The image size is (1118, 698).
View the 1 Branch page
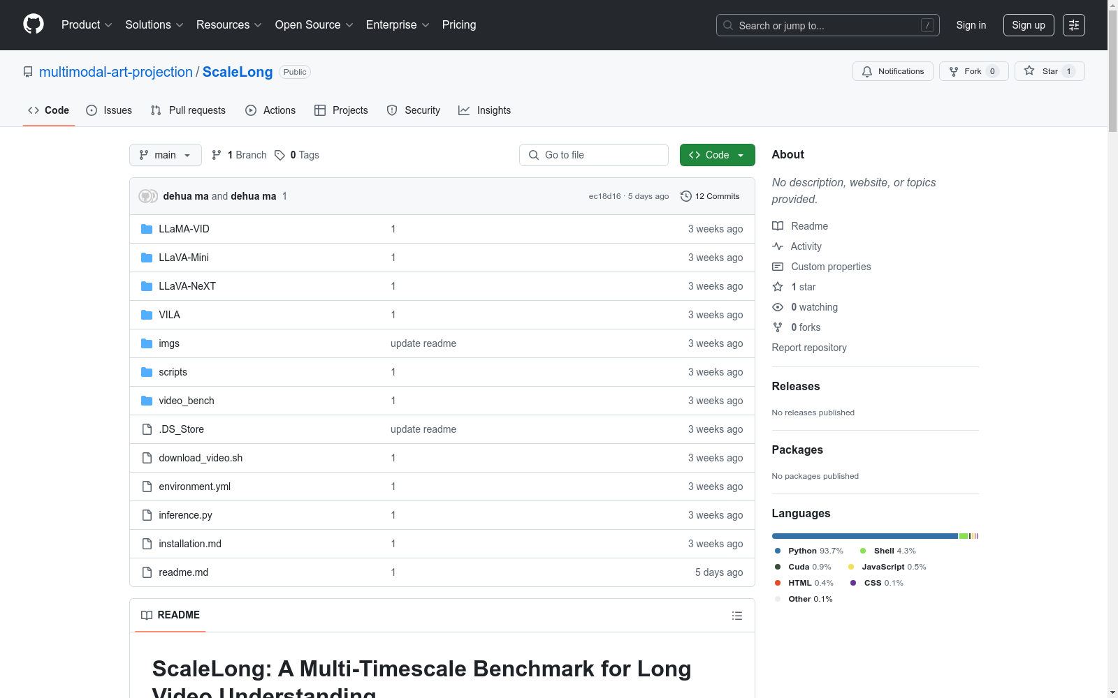[239, 155]
